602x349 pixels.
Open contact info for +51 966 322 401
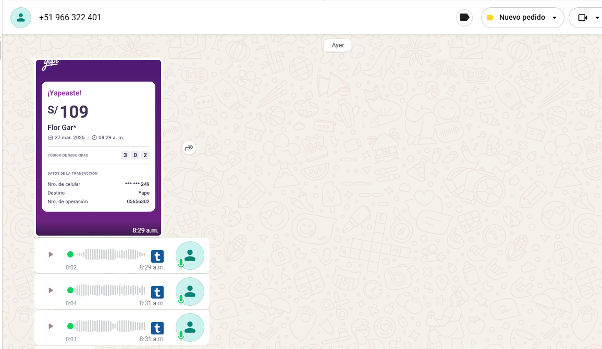coord(70,18)
